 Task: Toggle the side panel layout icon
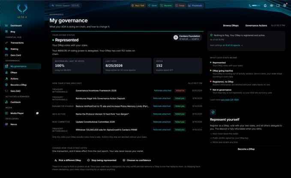(278, 6)
